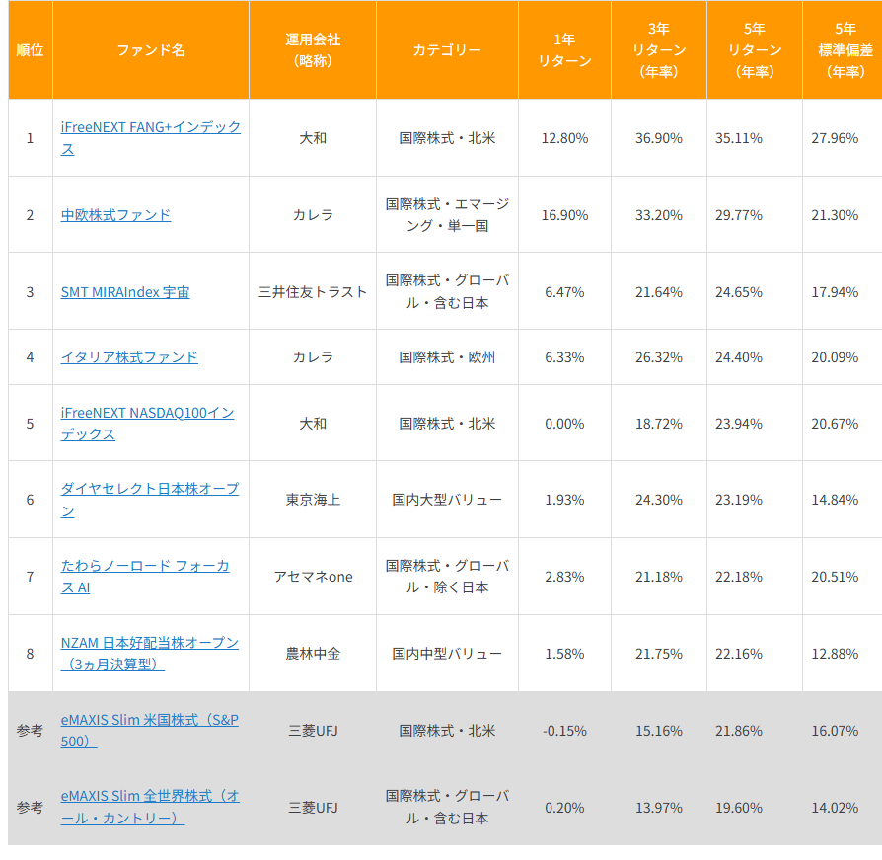Select the 19.60% five-year return cell

point(755,807)
